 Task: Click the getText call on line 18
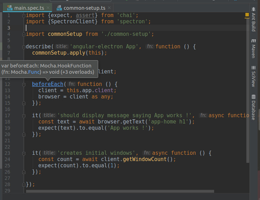pos(134,122)
